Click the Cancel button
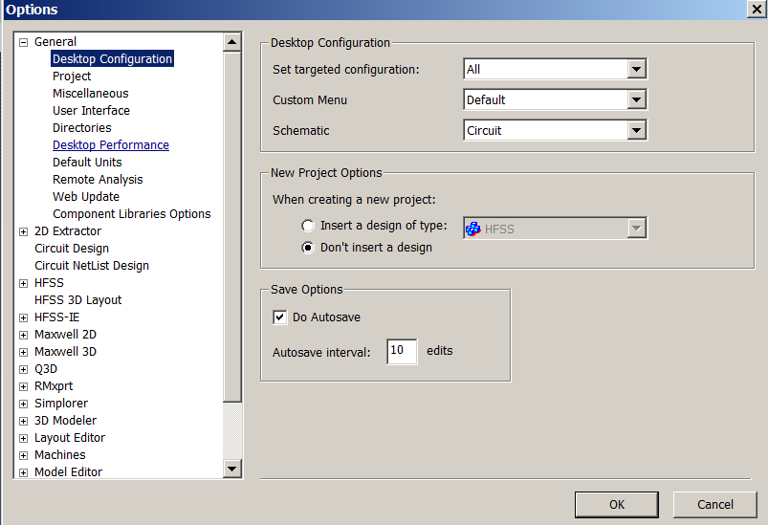Image resolution: width=768 pixels, height=525 pixels. click(715, 504)
